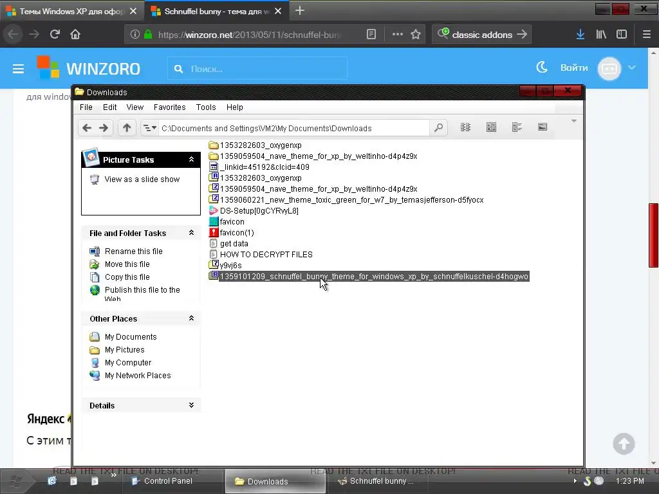Open My Computer from Other Places
This screenshot has height=494, width=659.
pyautogui.click(x=128, y=363)
